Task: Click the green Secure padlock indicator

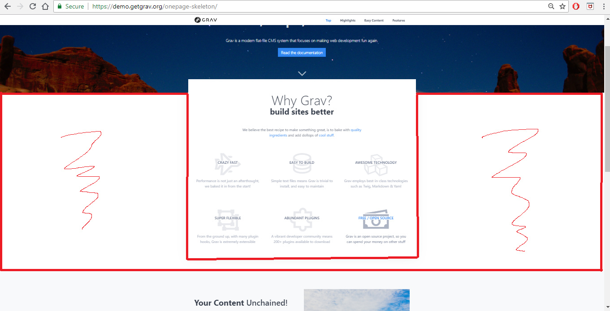Action: 71,7
